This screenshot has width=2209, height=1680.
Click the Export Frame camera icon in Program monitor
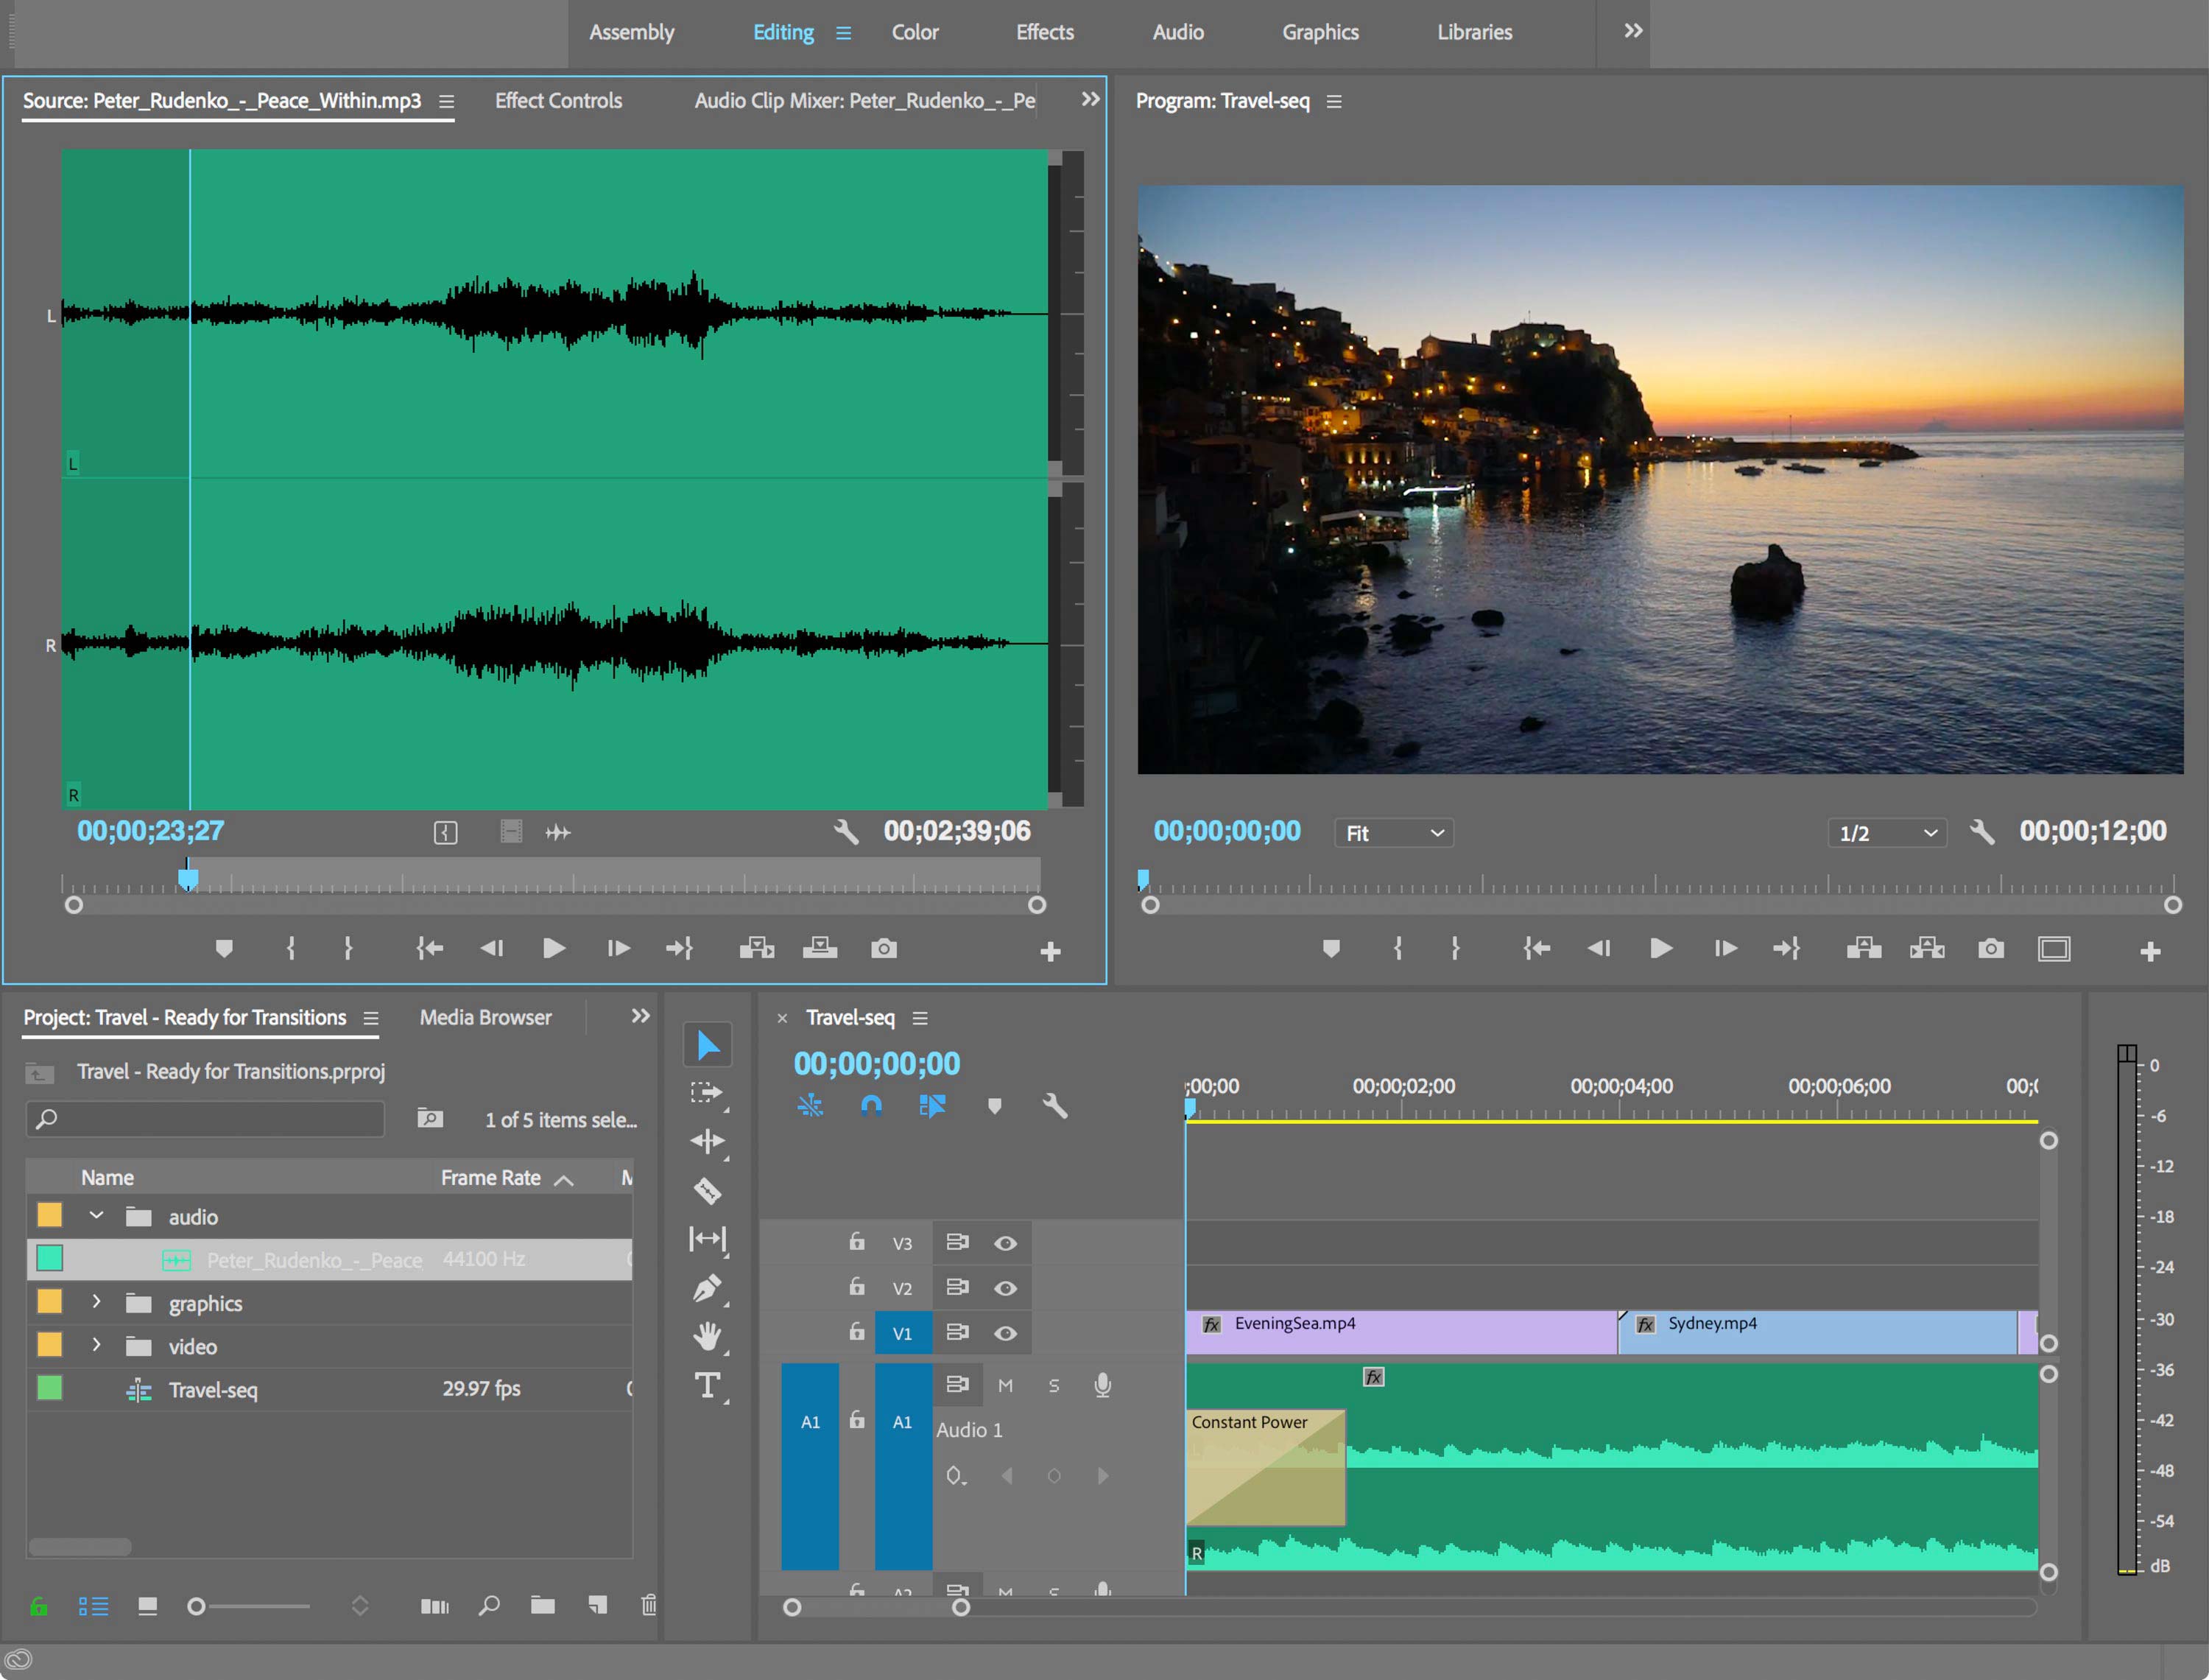(x=1990, y=948)
